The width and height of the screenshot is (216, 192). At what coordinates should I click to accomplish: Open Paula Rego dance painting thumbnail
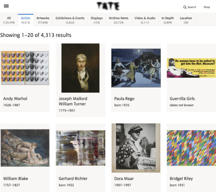[136, 68]
